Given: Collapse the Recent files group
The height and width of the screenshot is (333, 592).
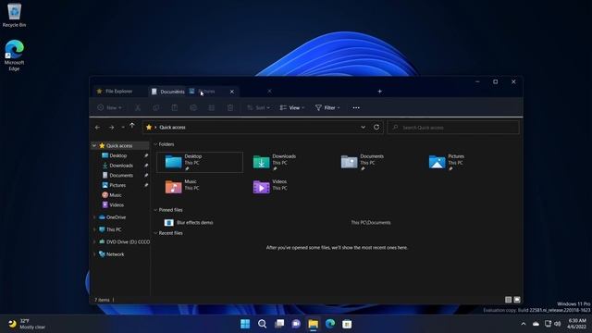Looking at the screenshot, I should point(155,233).
